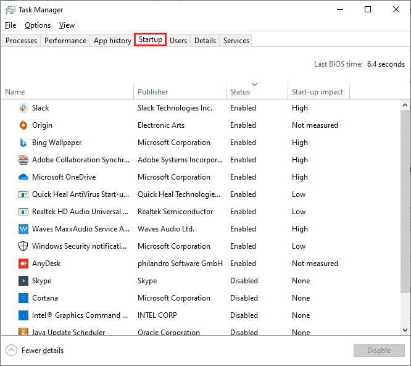
Task: Switch to the App history tab
Action: 112,41
